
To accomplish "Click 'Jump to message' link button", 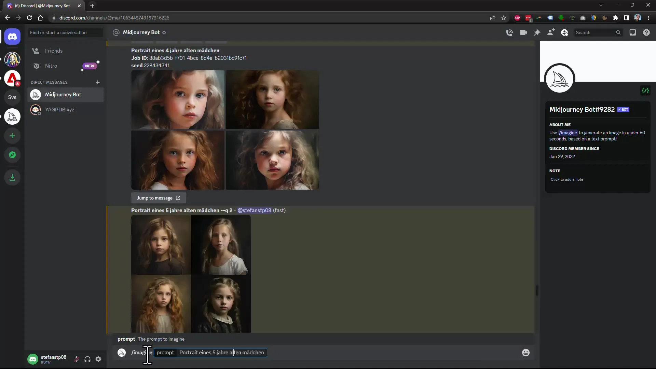I will 159,198.
